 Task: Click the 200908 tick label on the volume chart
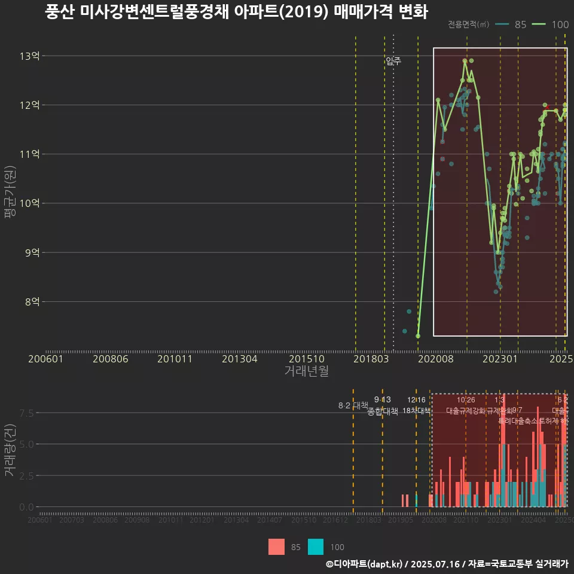pos(137,520)
